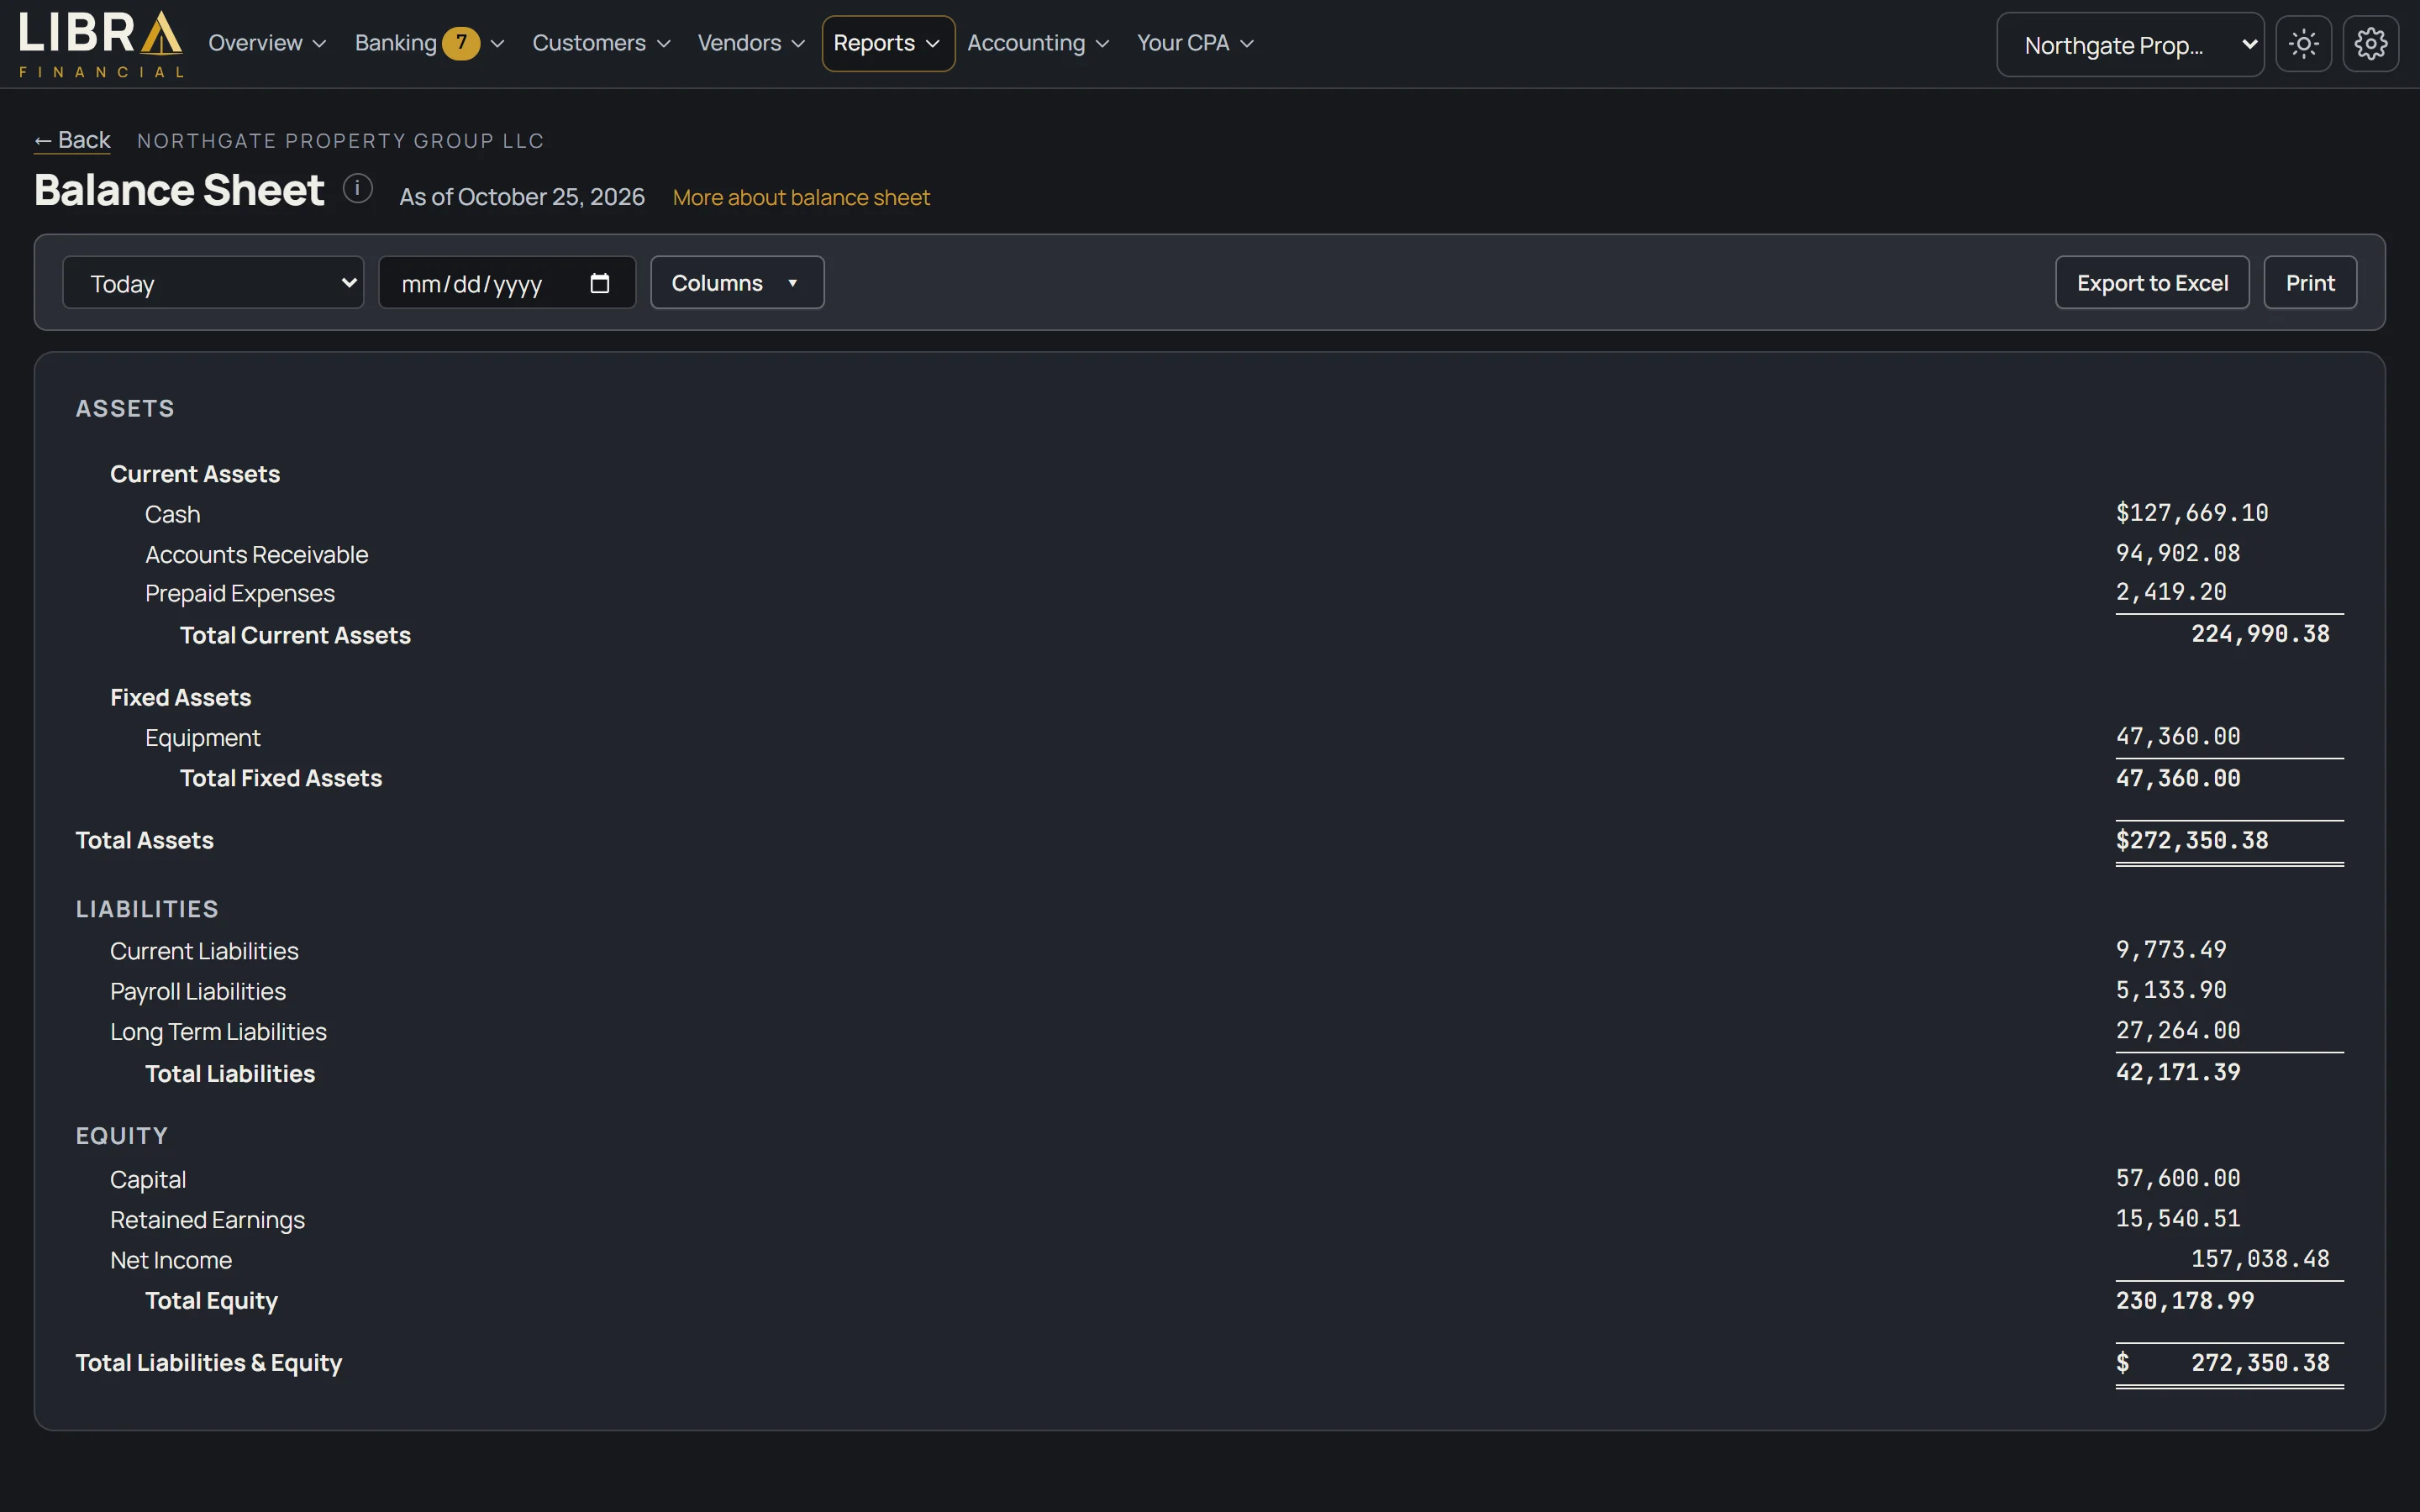The width and height of the screenshot is (2420, 1512).
Task: Open the settings gear icon
Action: (x=2370, y=44)
